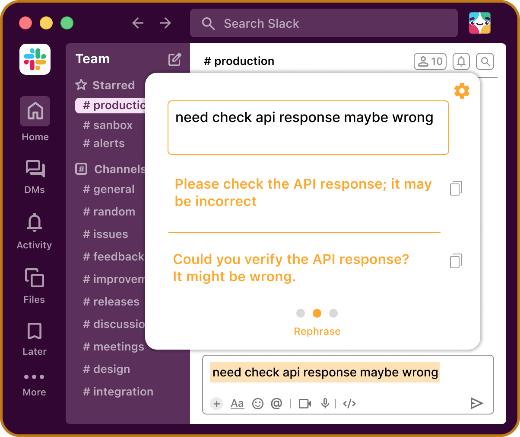Go forward with the right arrow
Viewport: 520px width, 437px height.
tap(165, 23)
